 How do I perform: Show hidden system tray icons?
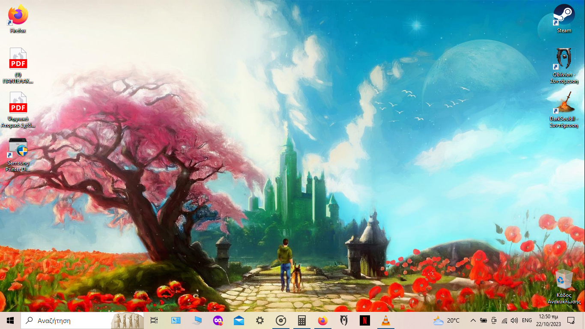tap(473, 320)
